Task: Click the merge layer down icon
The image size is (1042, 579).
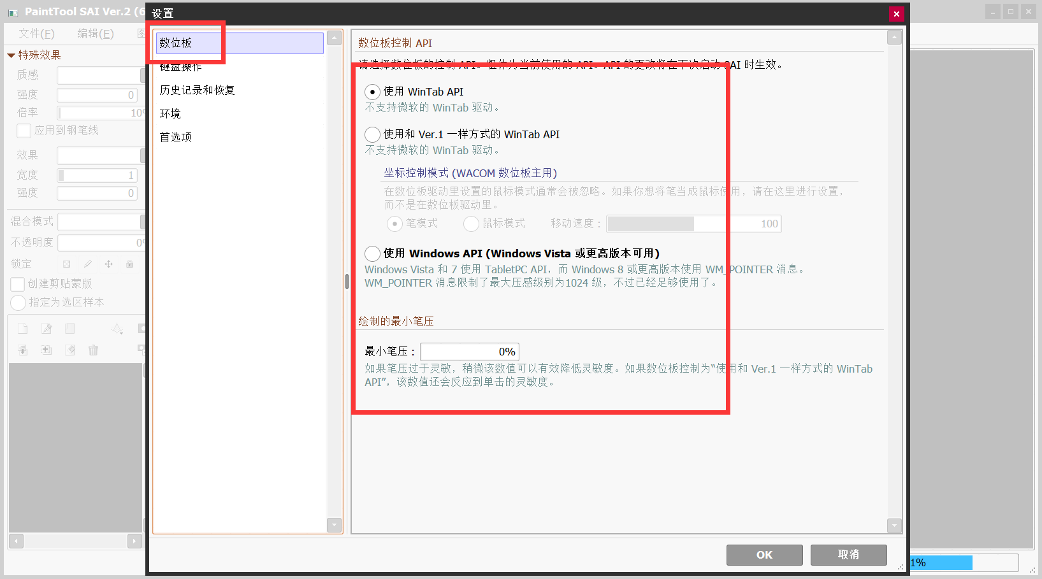Action: pyautogui.click(x=23, y=350)
